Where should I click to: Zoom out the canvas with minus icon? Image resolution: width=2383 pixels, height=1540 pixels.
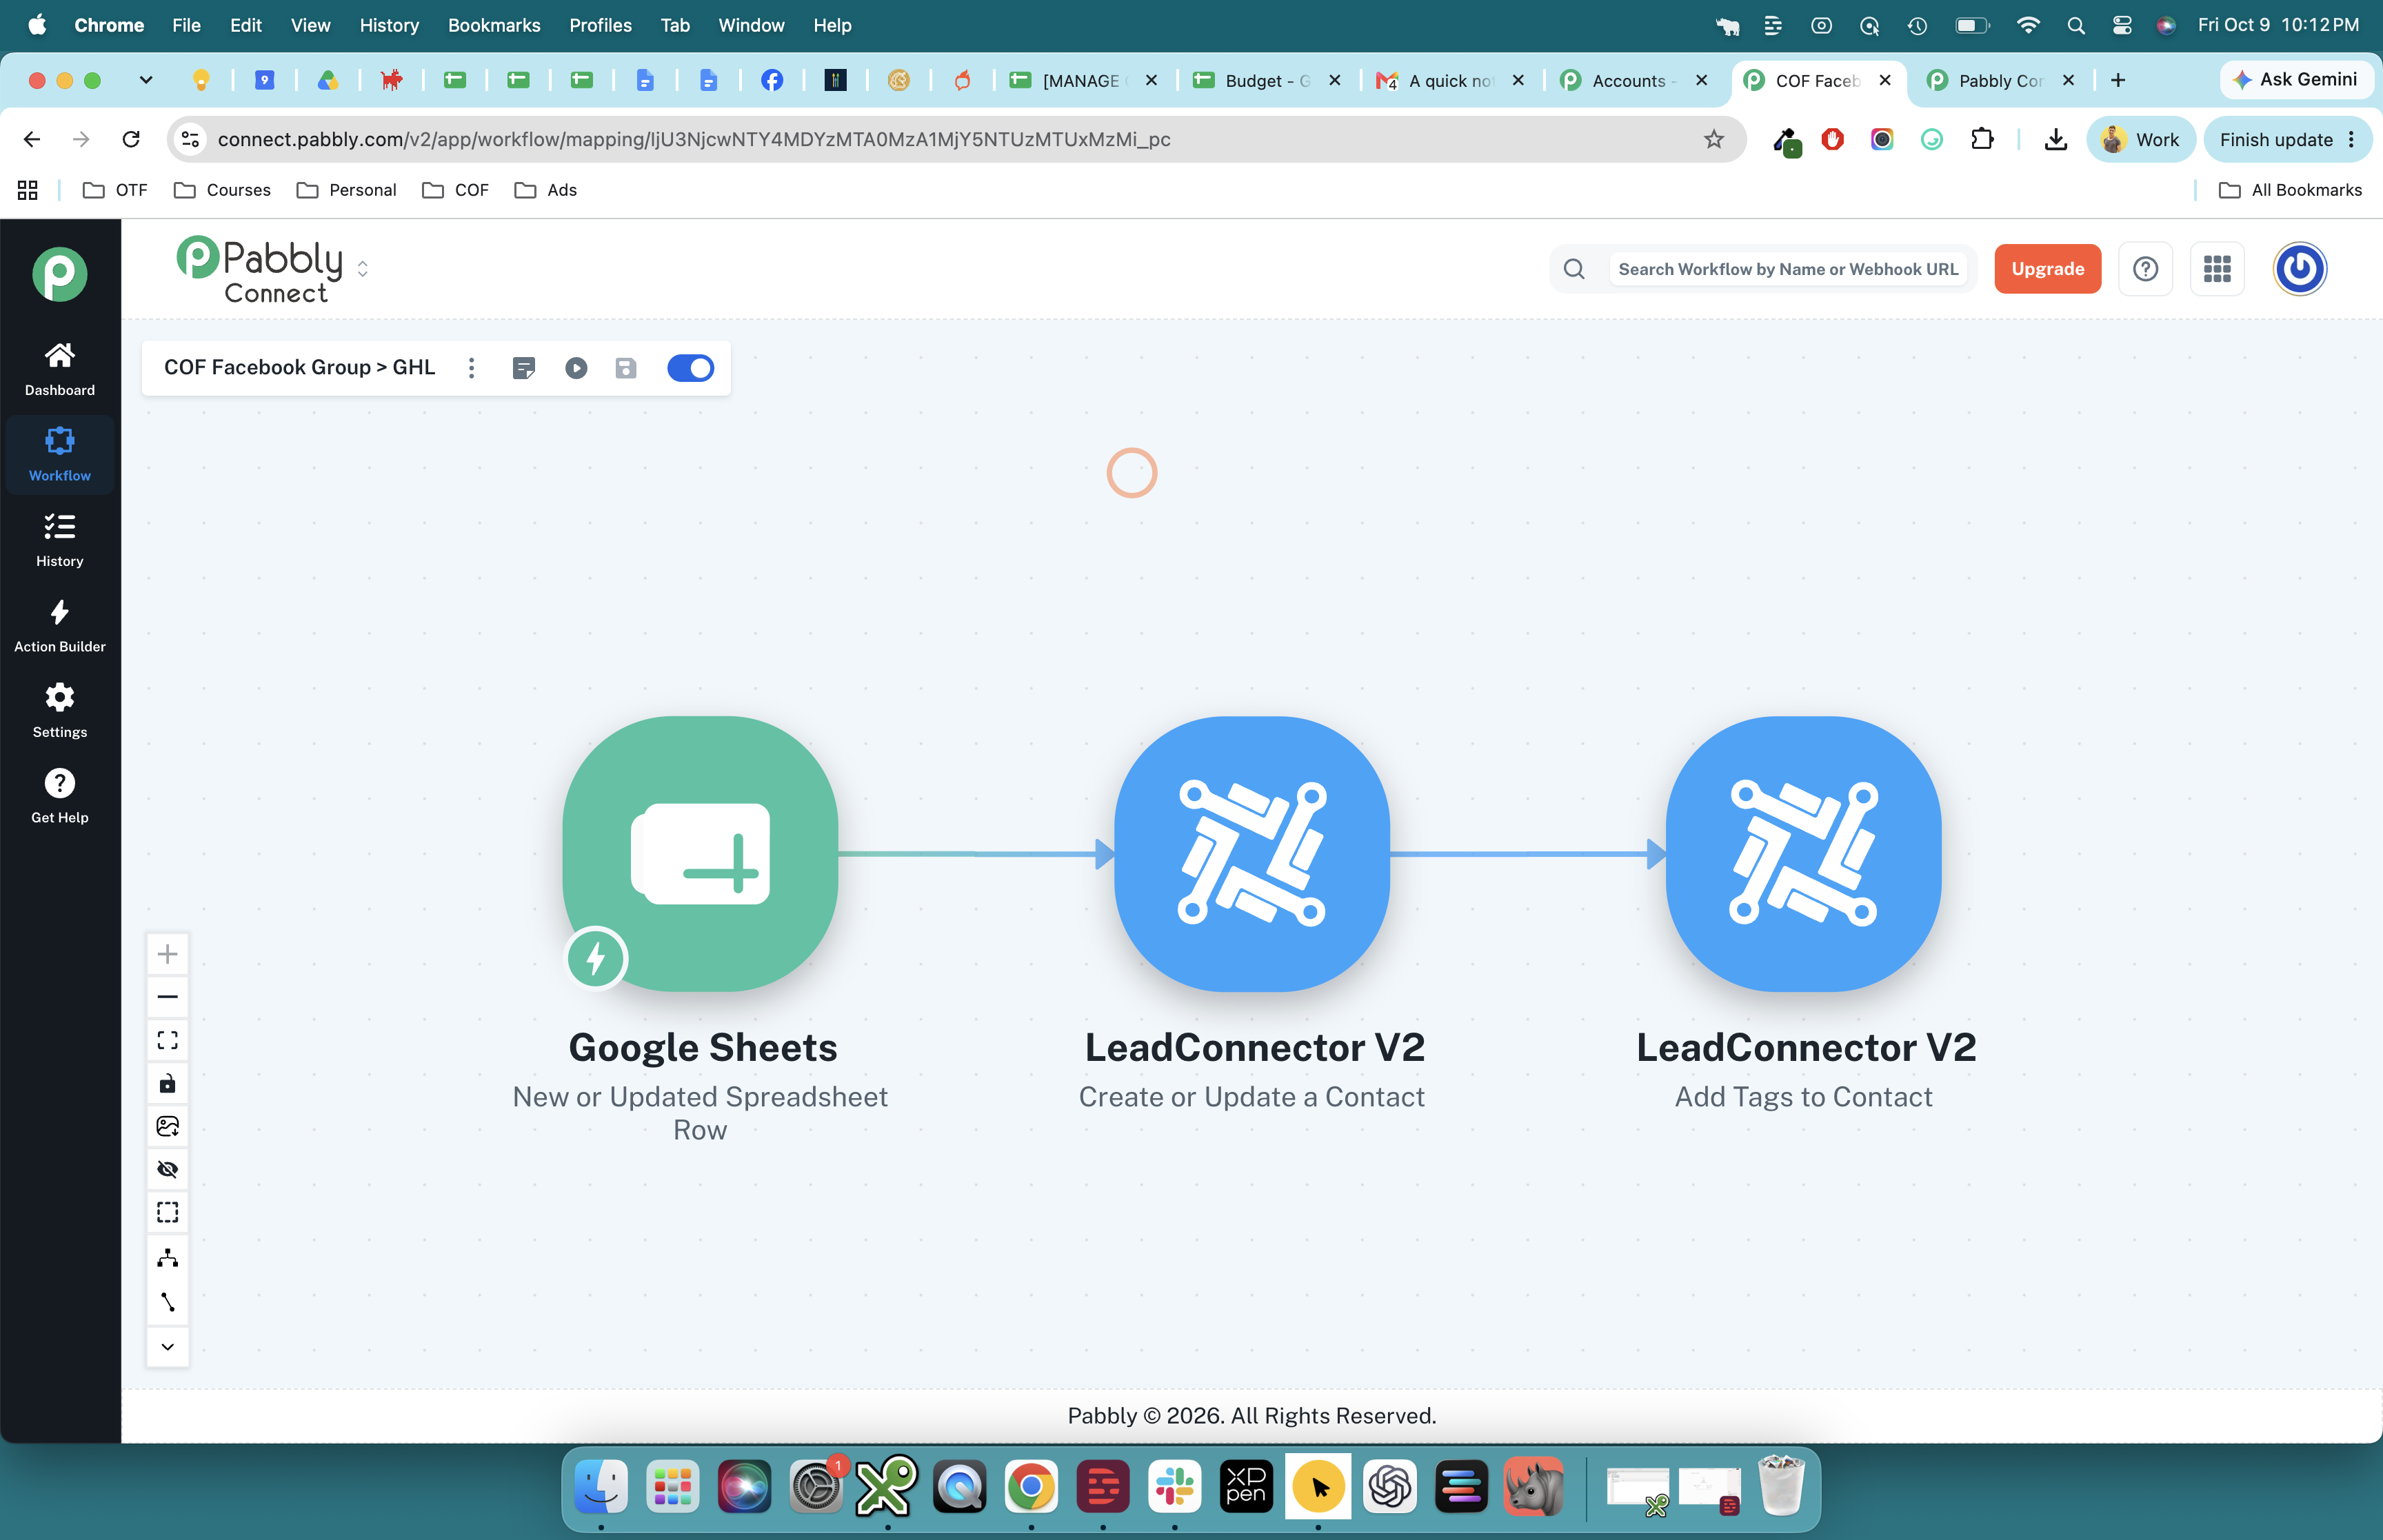[168, 997]
